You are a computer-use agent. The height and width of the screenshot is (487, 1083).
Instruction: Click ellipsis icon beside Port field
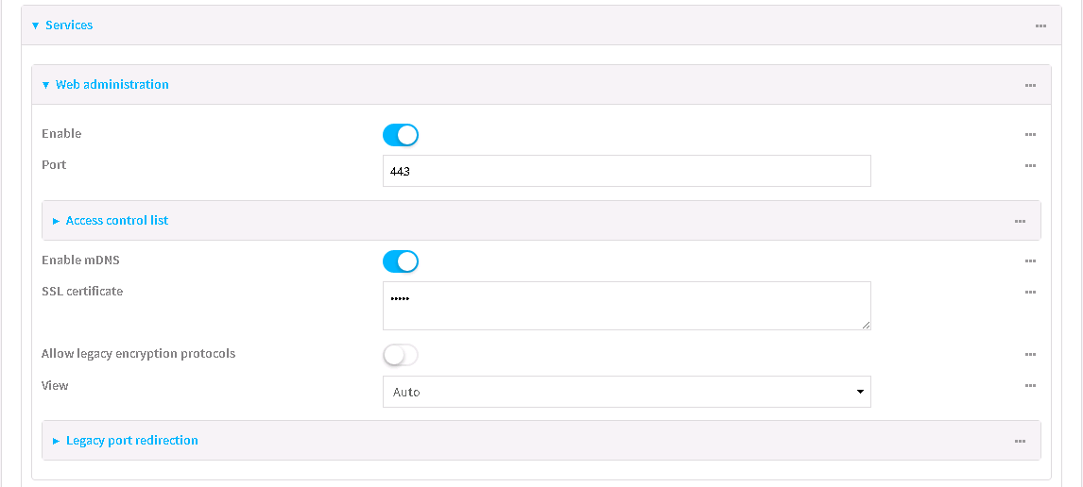point(1030,166)
